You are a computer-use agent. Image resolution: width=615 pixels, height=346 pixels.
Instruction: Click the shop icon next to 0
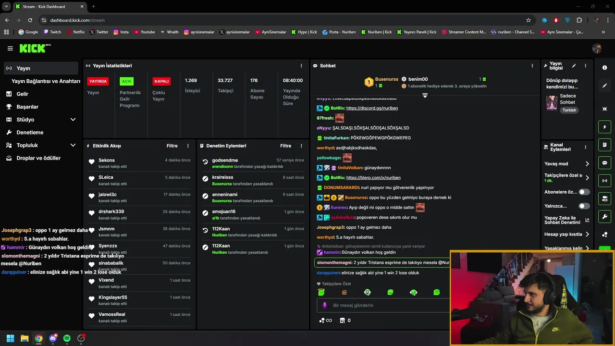tap(342, 321)
